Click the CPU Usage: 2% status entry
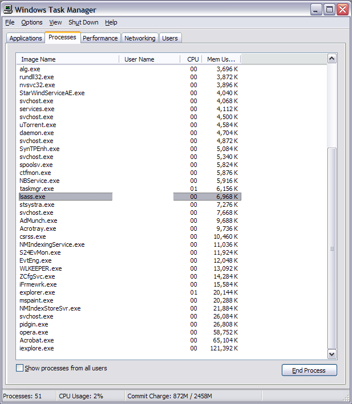The height and width of the screenshot is (404, 352). (81, 396)
